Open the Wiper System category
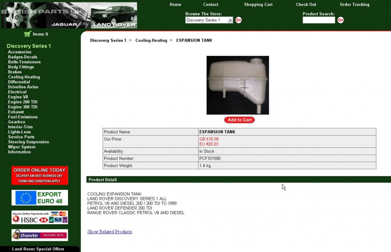 [22, 147]
